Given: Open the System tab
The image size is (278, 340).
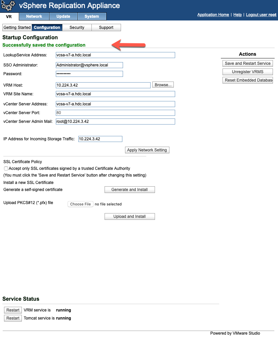Looking at the screenshot, I should [92, 16].
